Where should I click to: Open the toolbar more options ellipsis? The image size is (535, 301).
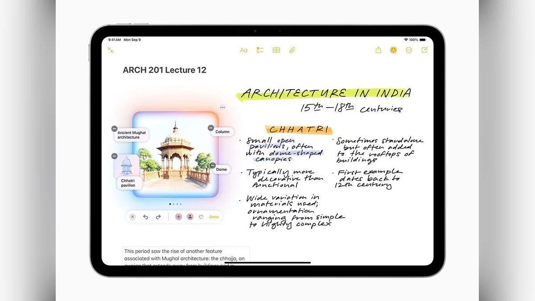click(x=409, y=50)
